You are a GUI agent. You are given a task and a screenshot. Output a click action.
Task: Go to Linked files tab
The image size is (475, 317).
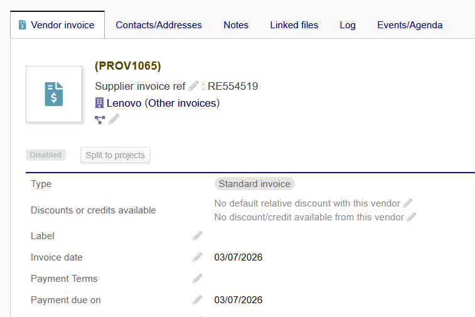coord(294,25)
